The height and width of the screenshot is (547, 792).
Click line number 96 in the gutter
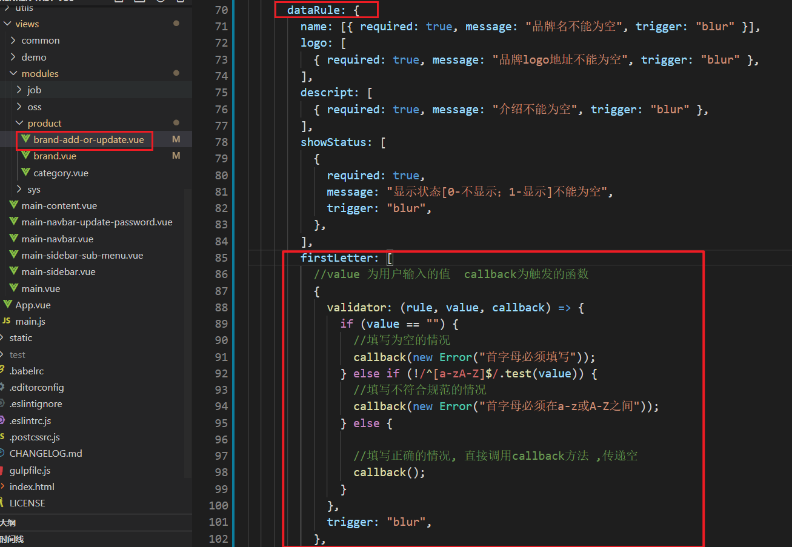point(221,440)
